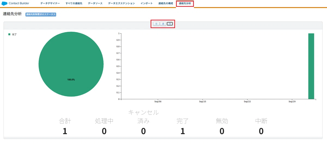Click the green 完了 legend swatch

pyautogui.click(x=9, y=35)
